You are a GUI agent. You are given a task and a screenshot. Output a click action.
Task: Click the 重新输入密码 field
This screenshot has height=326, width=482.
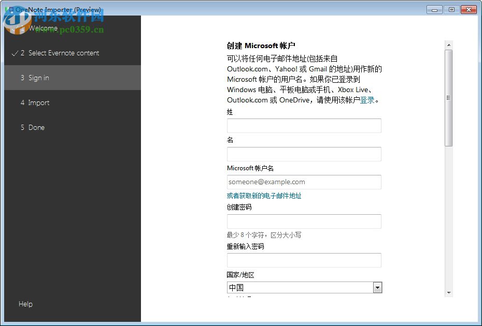(x=304, y=260)
